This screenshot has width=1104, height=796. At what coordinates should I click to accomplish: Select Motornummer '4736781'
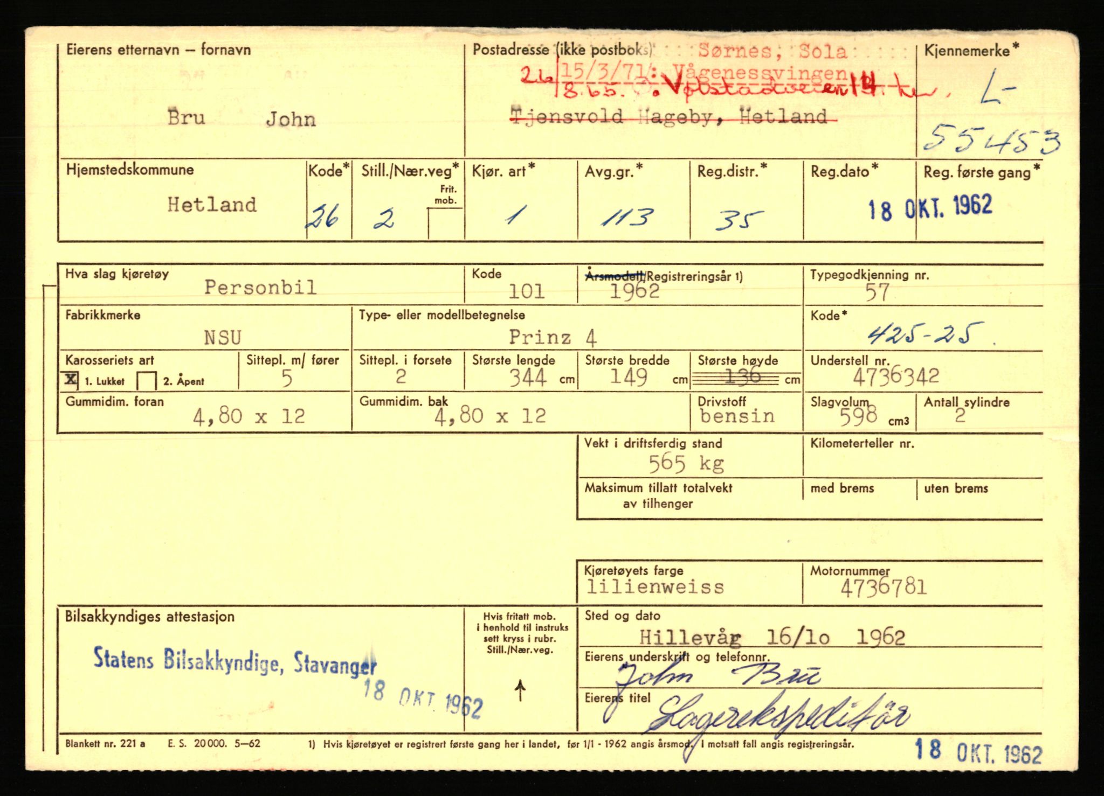pos(884,586)
